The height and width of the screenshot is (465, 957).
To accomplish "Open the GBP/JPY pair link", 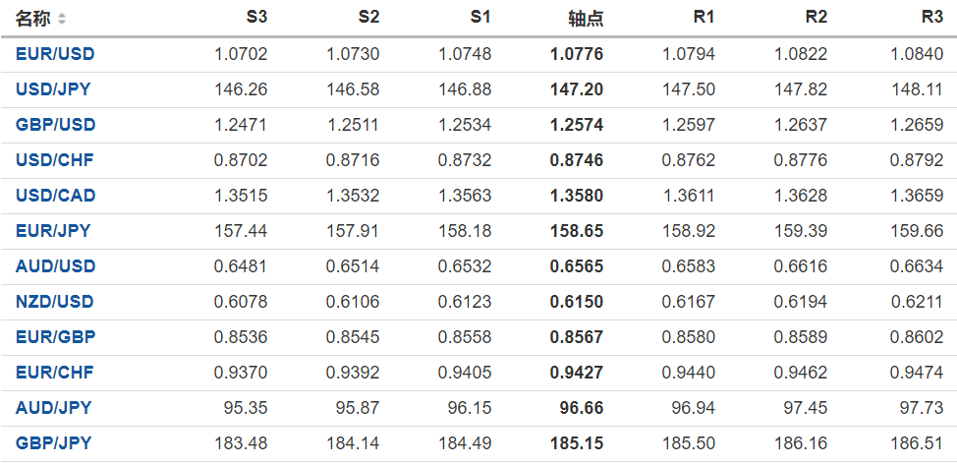I will click(53, 443).
